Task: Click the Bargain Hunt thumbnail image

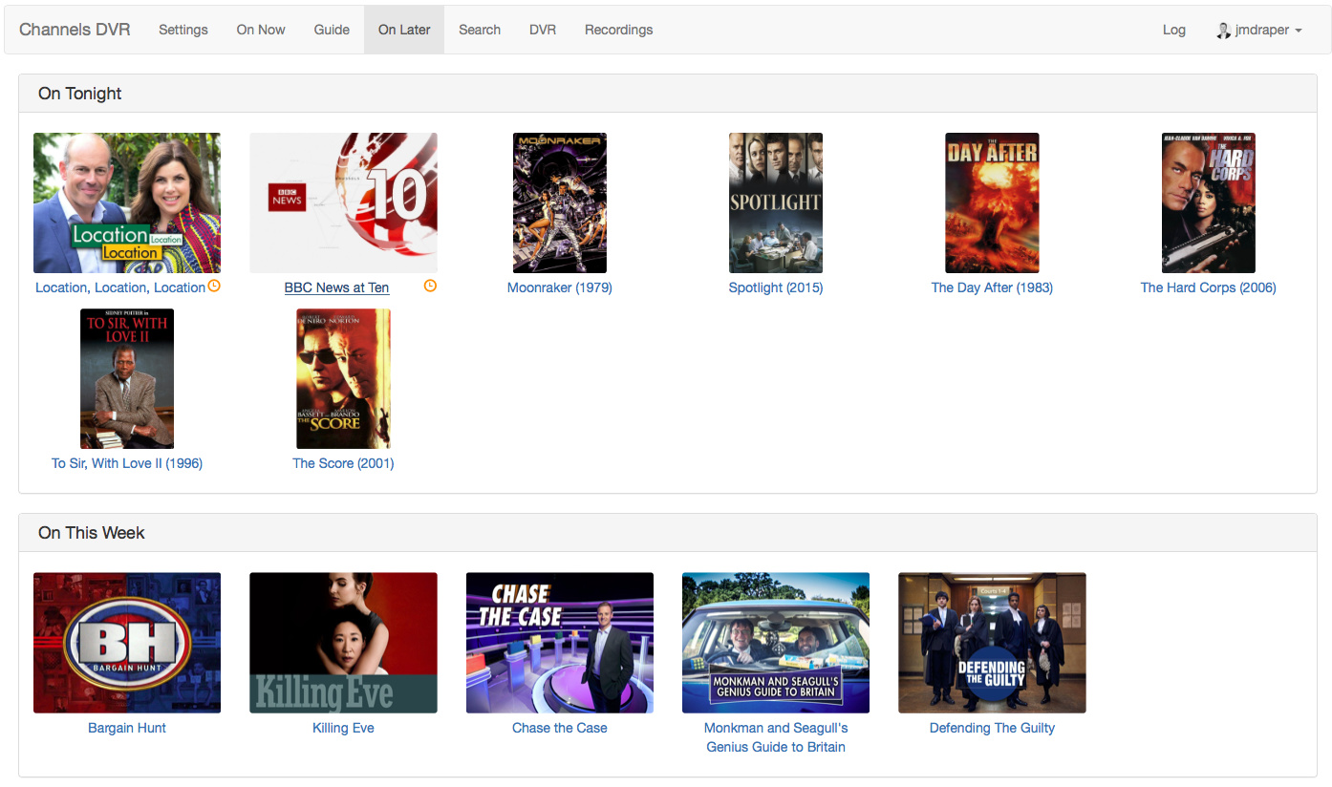Action: [x=127, y=643]
